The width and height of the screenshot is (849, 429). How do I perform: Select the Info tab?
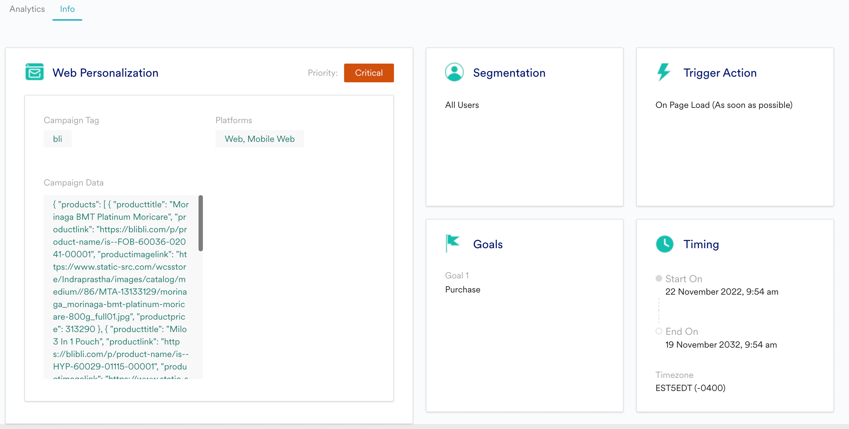click(67, 9)
